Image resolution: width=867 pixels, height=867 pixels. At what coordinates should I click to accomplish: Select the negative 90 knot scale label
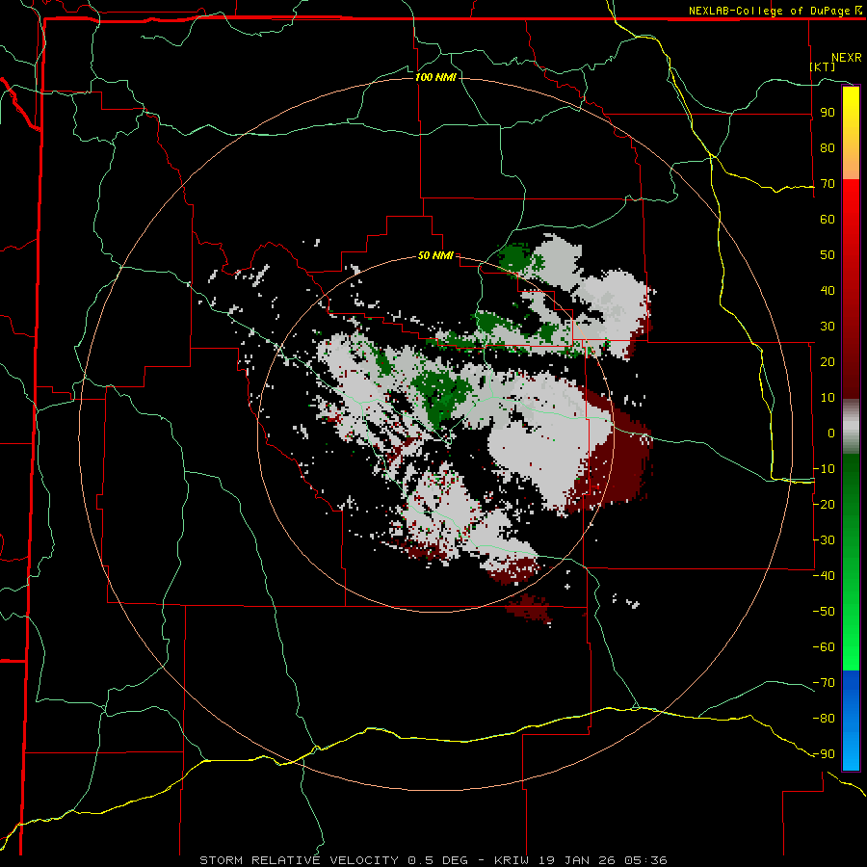click(x=824, y=753)
